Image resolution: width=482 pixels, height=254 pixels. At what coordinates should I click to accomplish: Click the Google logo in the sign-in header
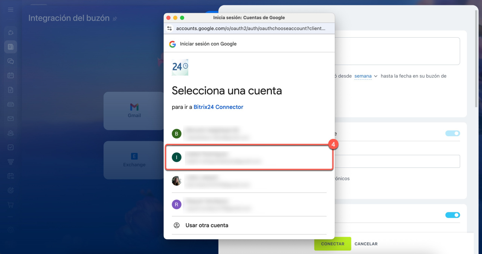point(172,44)
